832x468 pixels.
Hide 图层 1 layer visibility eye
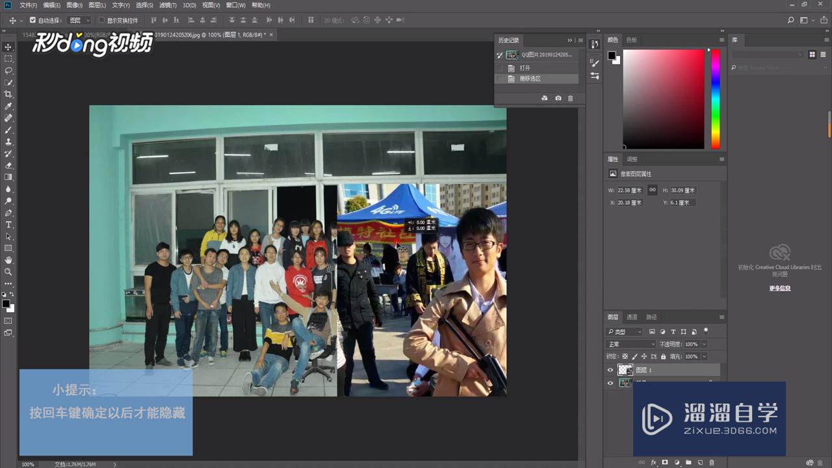pyautogui.click(x=610, y=370)
